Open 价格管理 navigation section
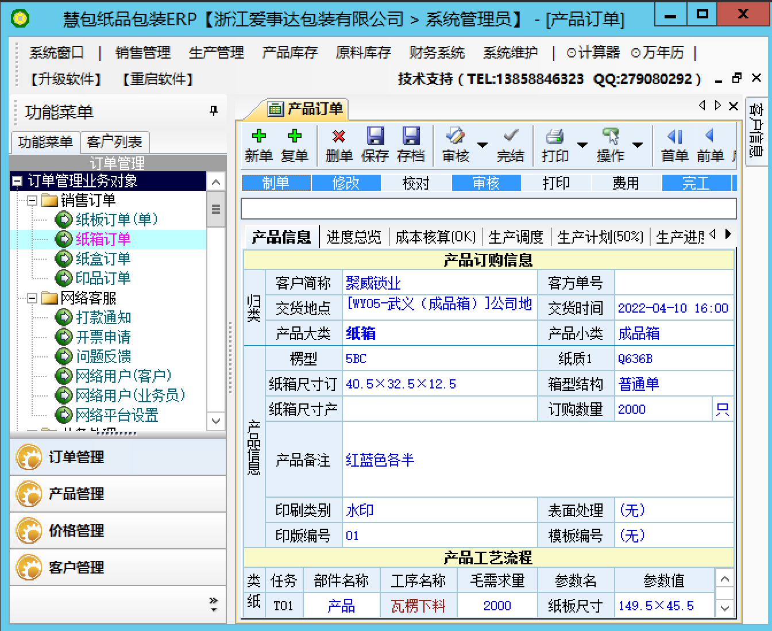This screenshot has width=772, height=631. [x=118, y=531]
